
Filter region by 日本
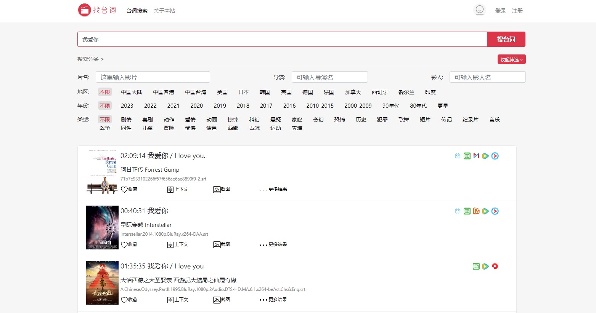click(244, 92)
